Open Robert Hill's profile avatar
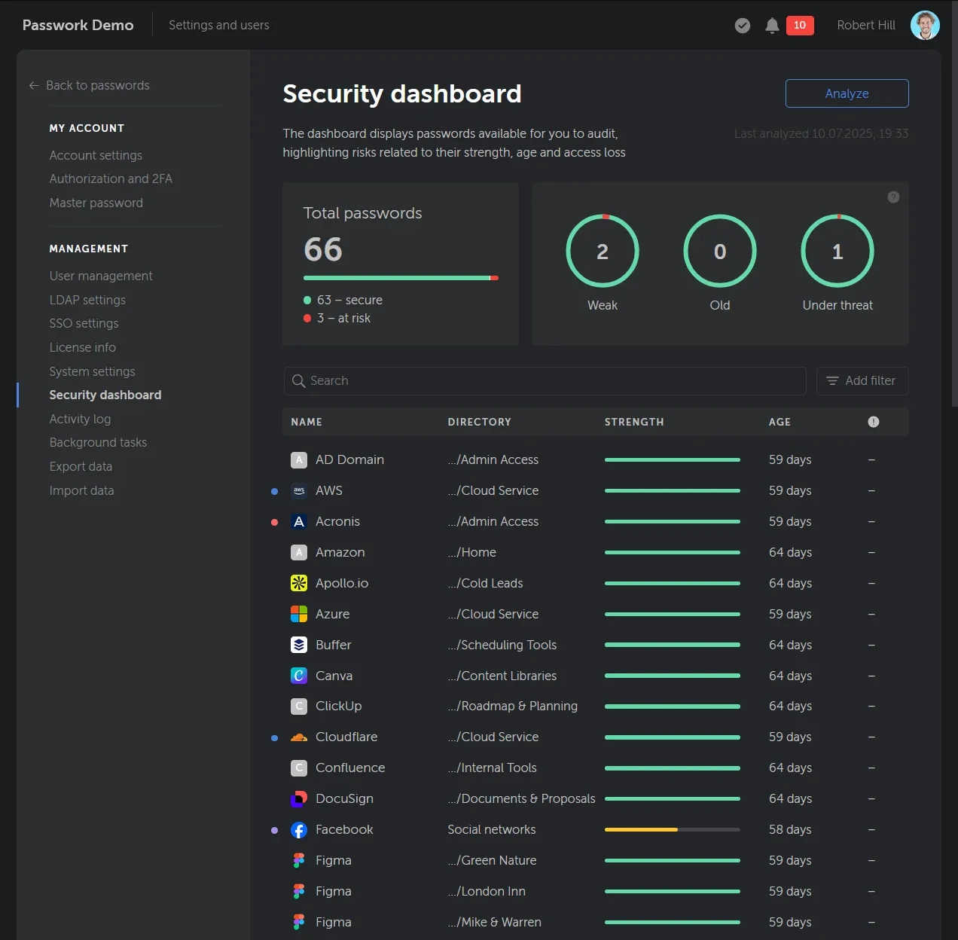 [x=925, y=25]
